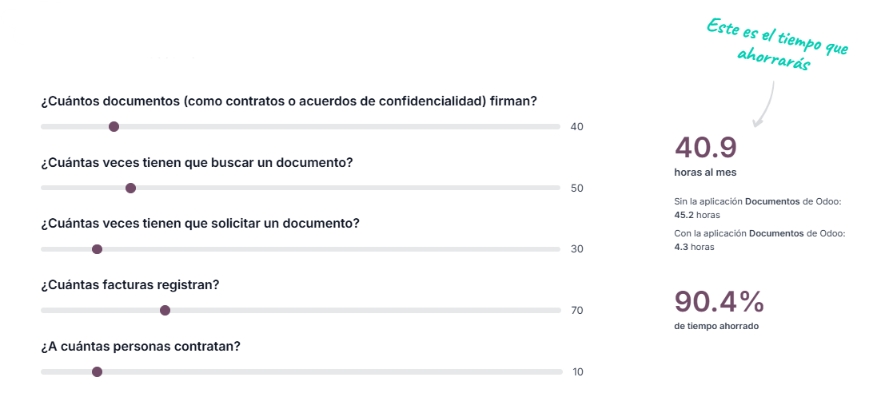Click the value 10 beside the hiring slider
This screenshot has height=401, width=873.
point(577,372)
